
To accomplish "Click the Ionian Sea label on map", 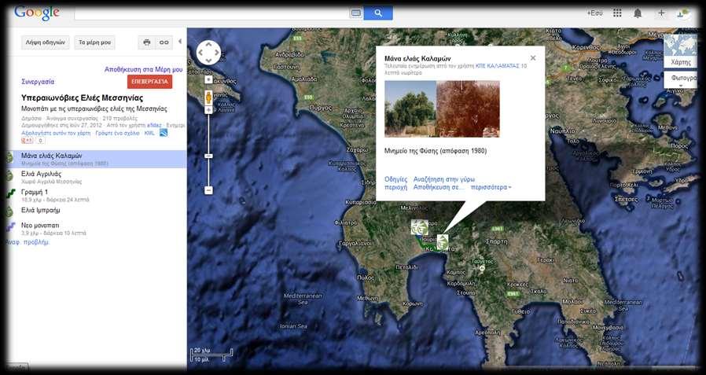I will [293, 326].
